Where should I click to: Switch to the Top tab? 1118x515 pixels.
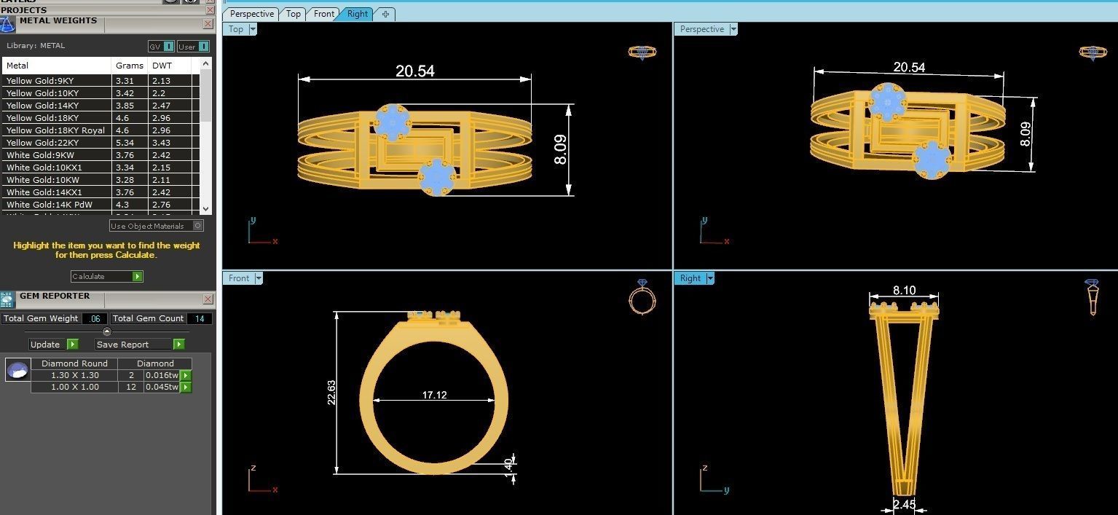tap(294, 14)
